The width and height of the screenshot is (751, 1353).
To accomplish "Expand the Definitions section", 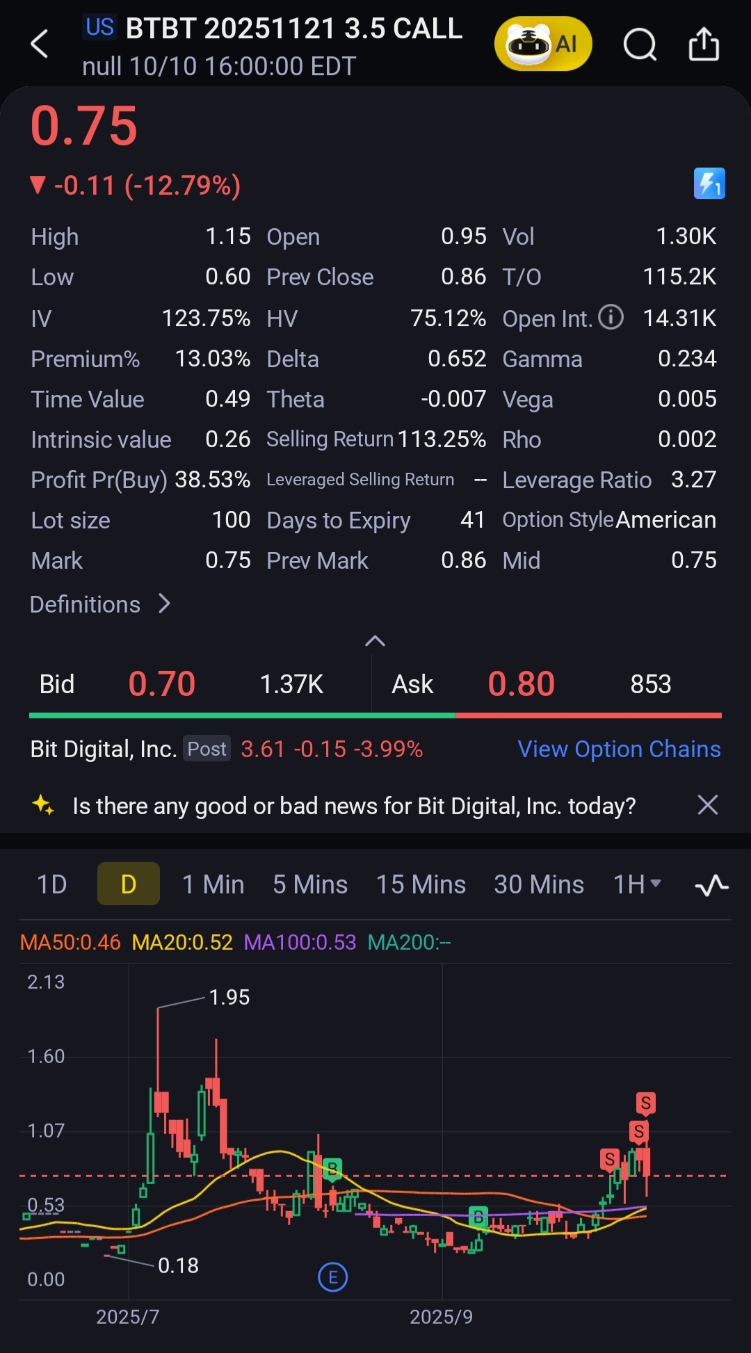I will click(100, 604).
